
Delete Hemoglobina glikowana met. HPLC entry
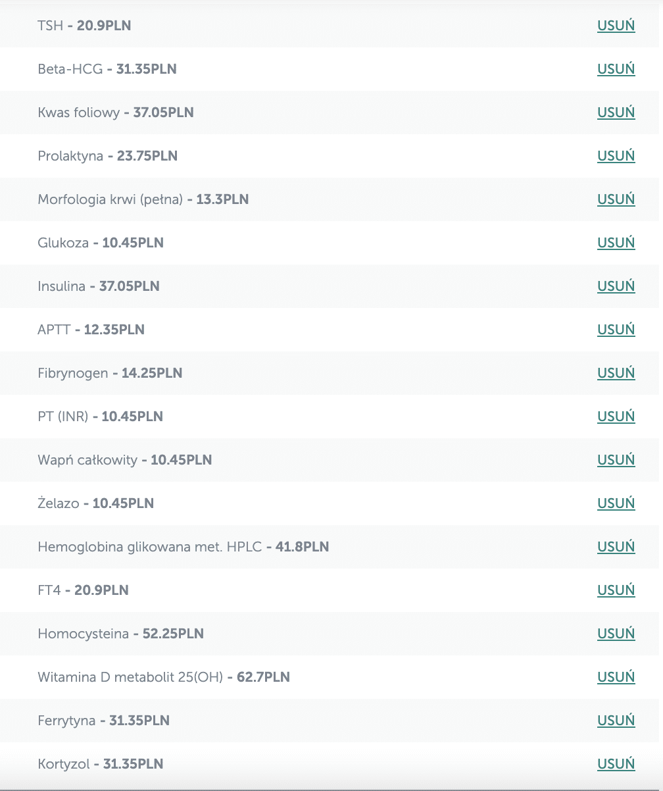pos(616,547)
